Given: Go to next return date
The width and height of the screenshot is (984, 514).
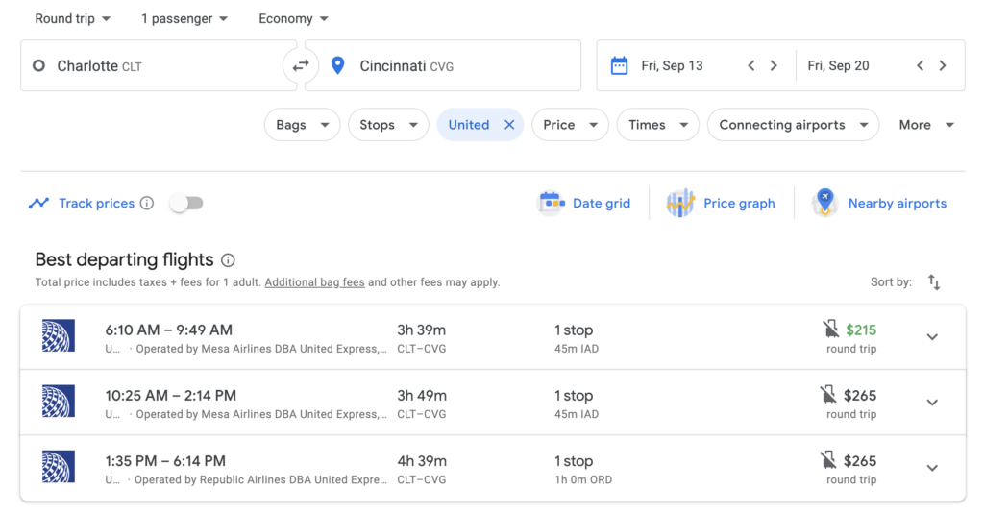Looking at the screenshot, I should (x=943, y=65).
